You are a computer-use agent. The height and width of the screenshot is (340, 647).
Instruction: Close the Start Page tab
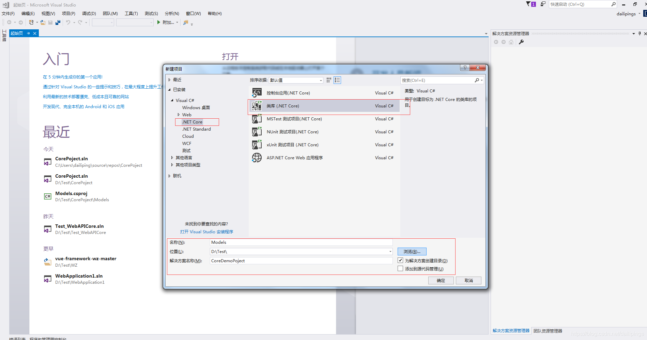35,33
